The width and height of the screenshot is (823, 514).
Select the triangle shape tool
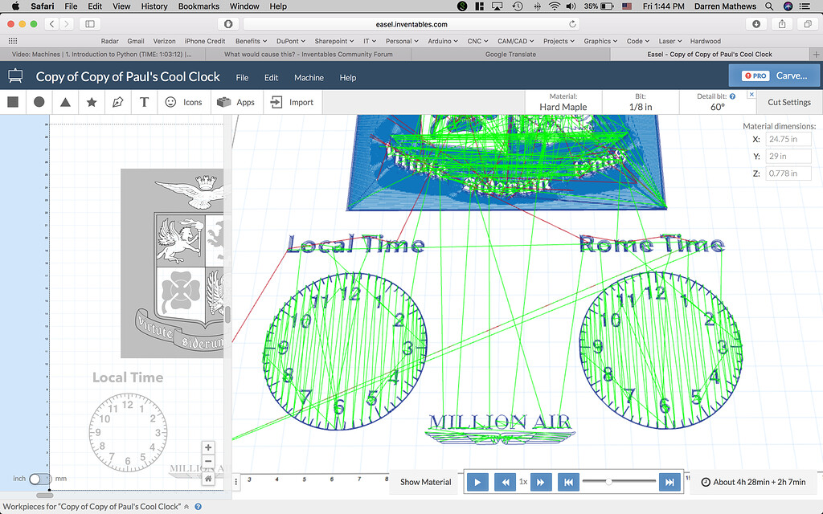click(64, 102)
